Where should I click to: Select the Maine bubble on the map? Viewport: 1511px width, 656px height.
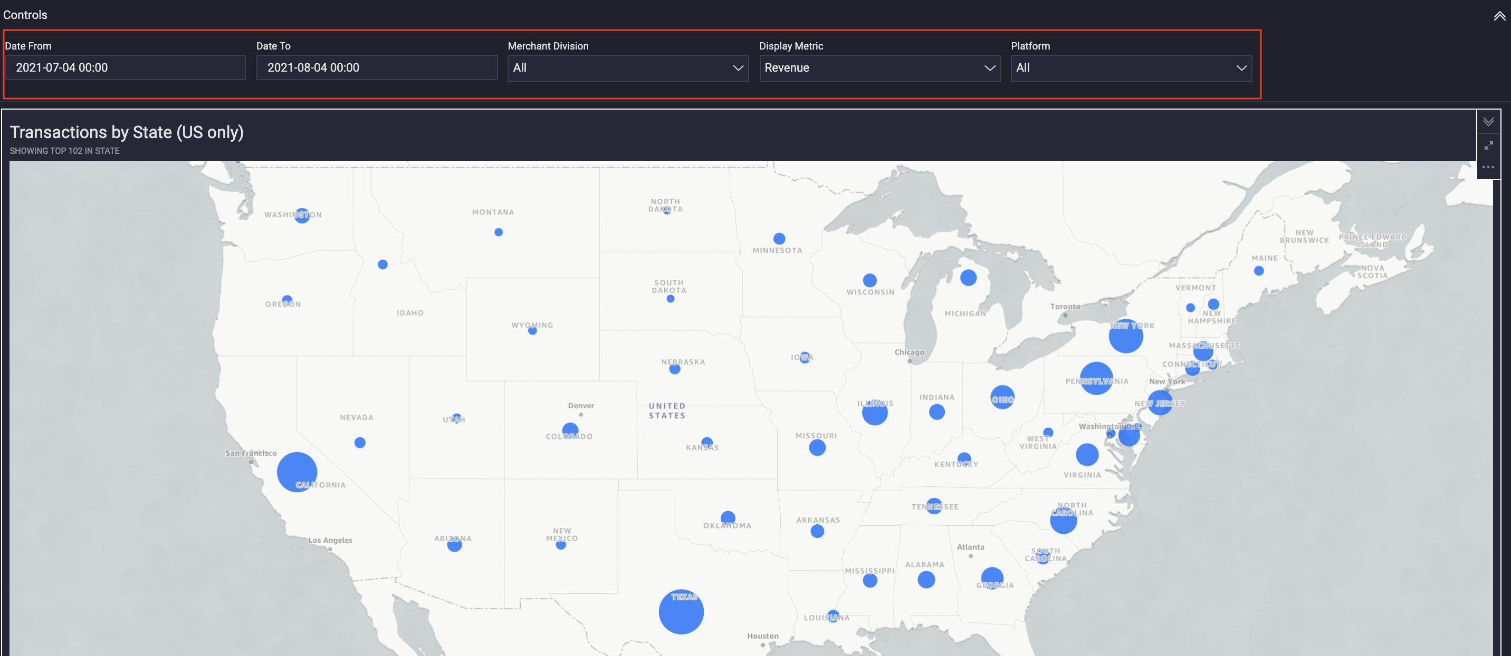coord(1259,271)
